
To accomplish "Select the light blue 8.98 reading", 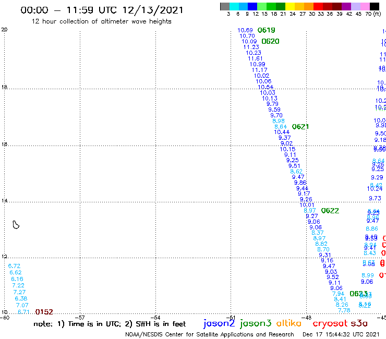I will [279, 121].
